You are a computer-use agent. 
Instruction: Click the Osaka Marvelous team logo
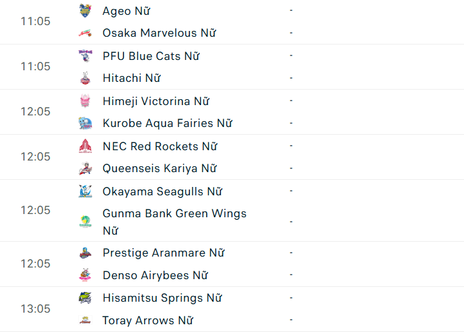point(85,33)
